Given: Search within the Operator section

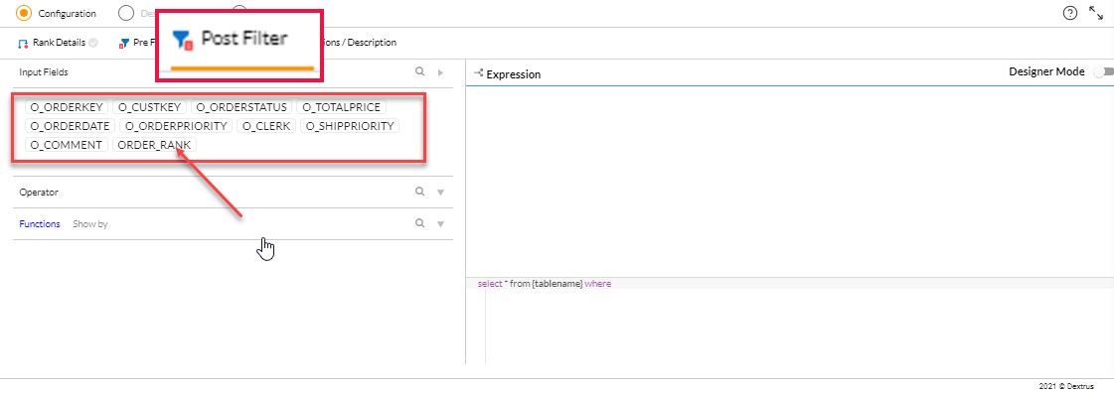Looking at the screenshot, I should coord(420,192).
